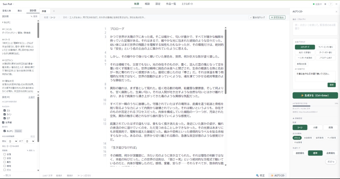Toggle the 世界観 checkbox

[3, 122]
